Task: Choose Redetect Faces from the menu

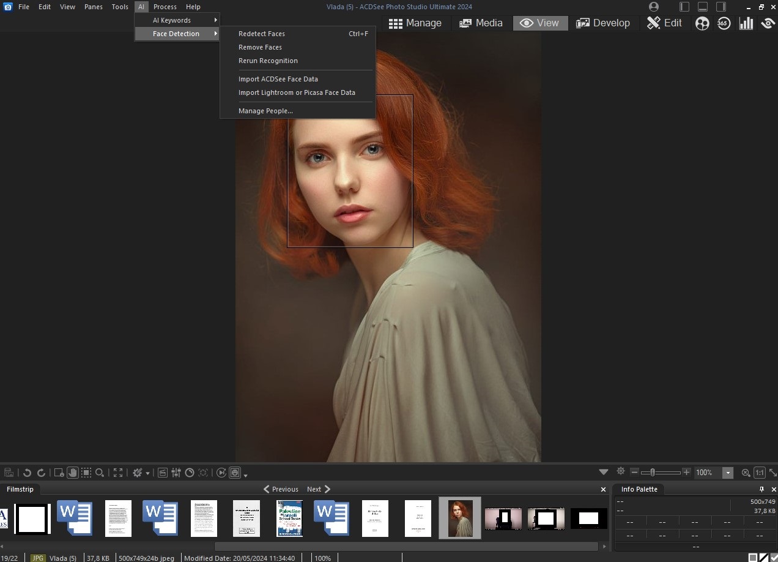Action: click(x=262, y=34)
